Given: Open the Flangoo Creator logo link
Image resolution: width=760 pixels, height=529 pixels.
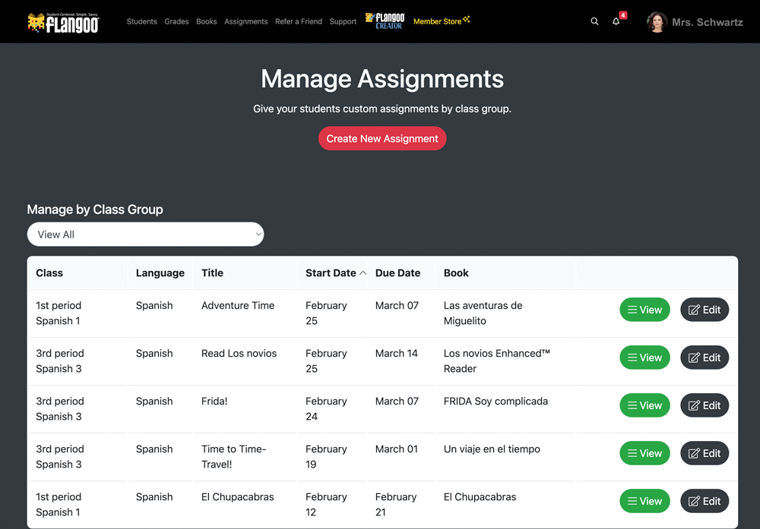Looking at the screenshot, I should coord(385,21).
